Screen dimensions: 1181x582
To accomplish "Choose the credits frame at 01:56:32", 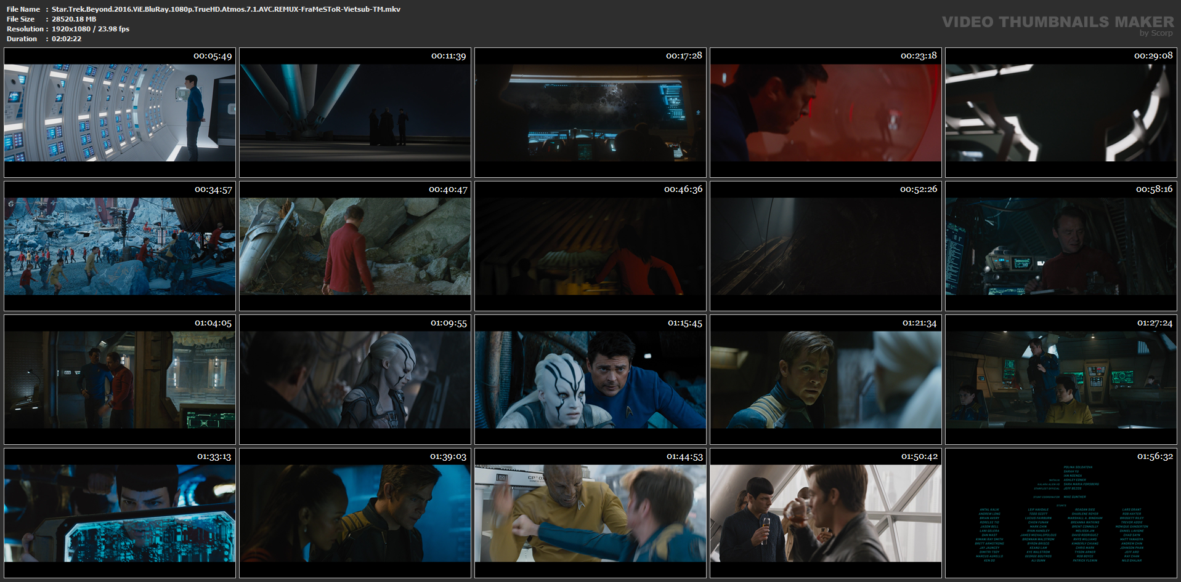I will click(x=1061, y=513).
